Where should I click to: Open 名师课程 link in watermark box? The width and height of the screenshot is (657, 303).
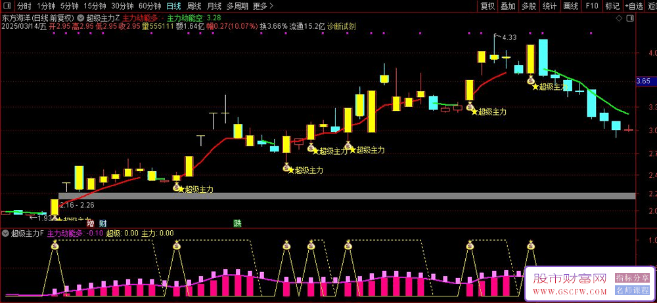point(631,291)
